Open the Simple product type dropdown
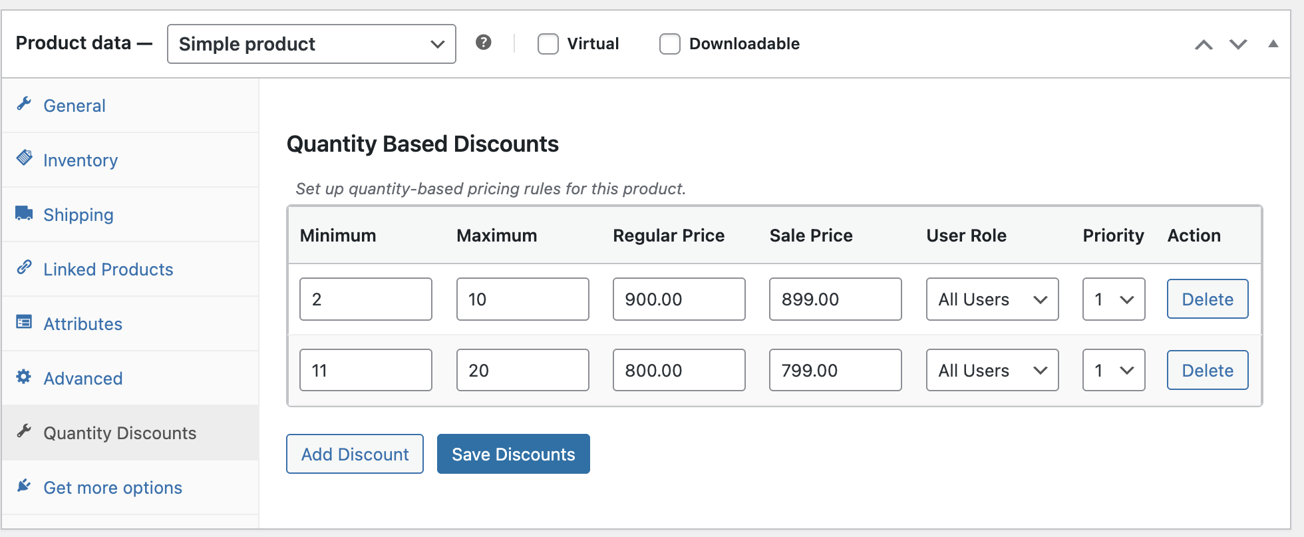 pos(311,44)
